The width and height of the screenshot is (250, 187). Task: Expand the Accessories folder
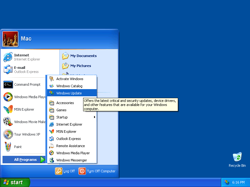point(66,103)
